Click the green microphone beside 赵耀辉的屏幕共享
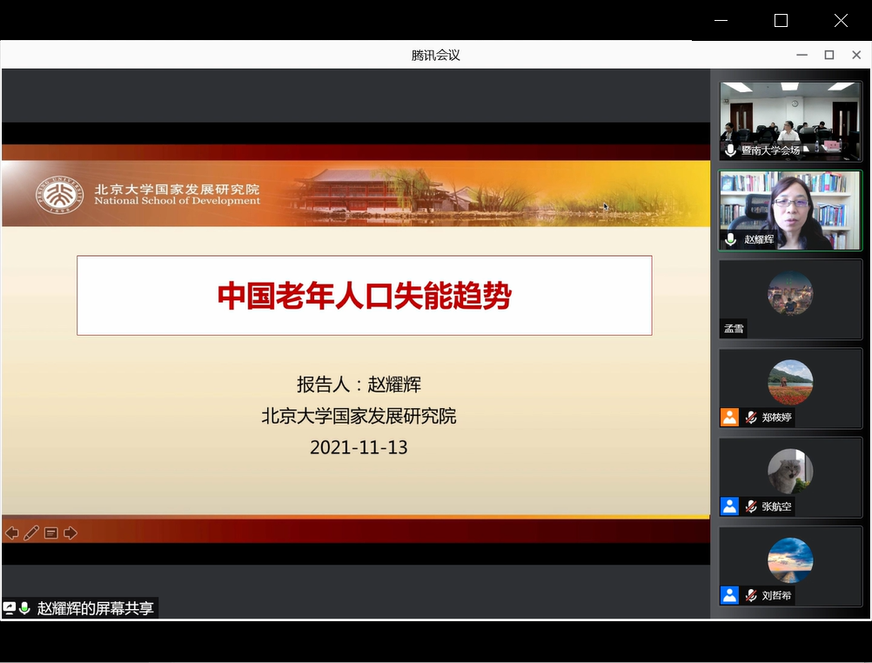The width and height of the screenshot is (872, 663). tap(24, 608)
